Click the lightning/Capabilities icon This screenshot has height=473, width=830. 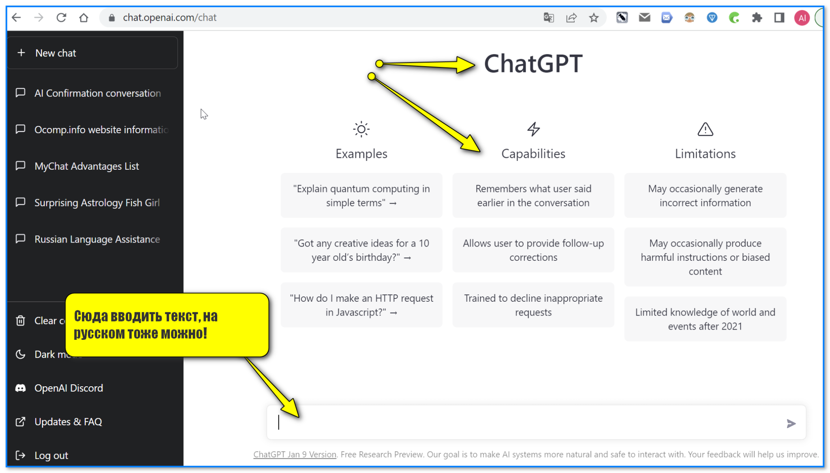[x=533, y=128]
